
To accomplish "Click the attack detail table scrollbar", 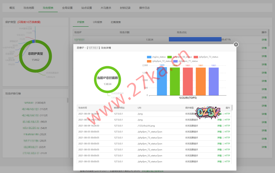I will [232, 108].
